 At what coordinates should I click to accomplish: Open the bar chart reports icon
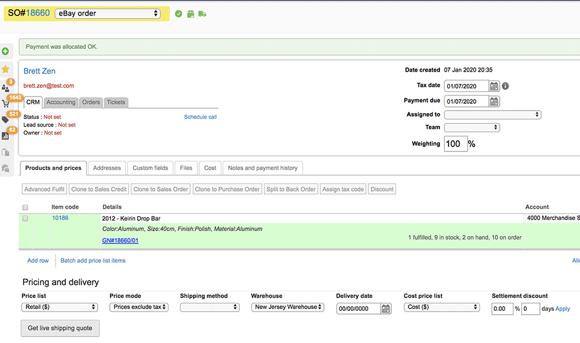click(6, 136)
